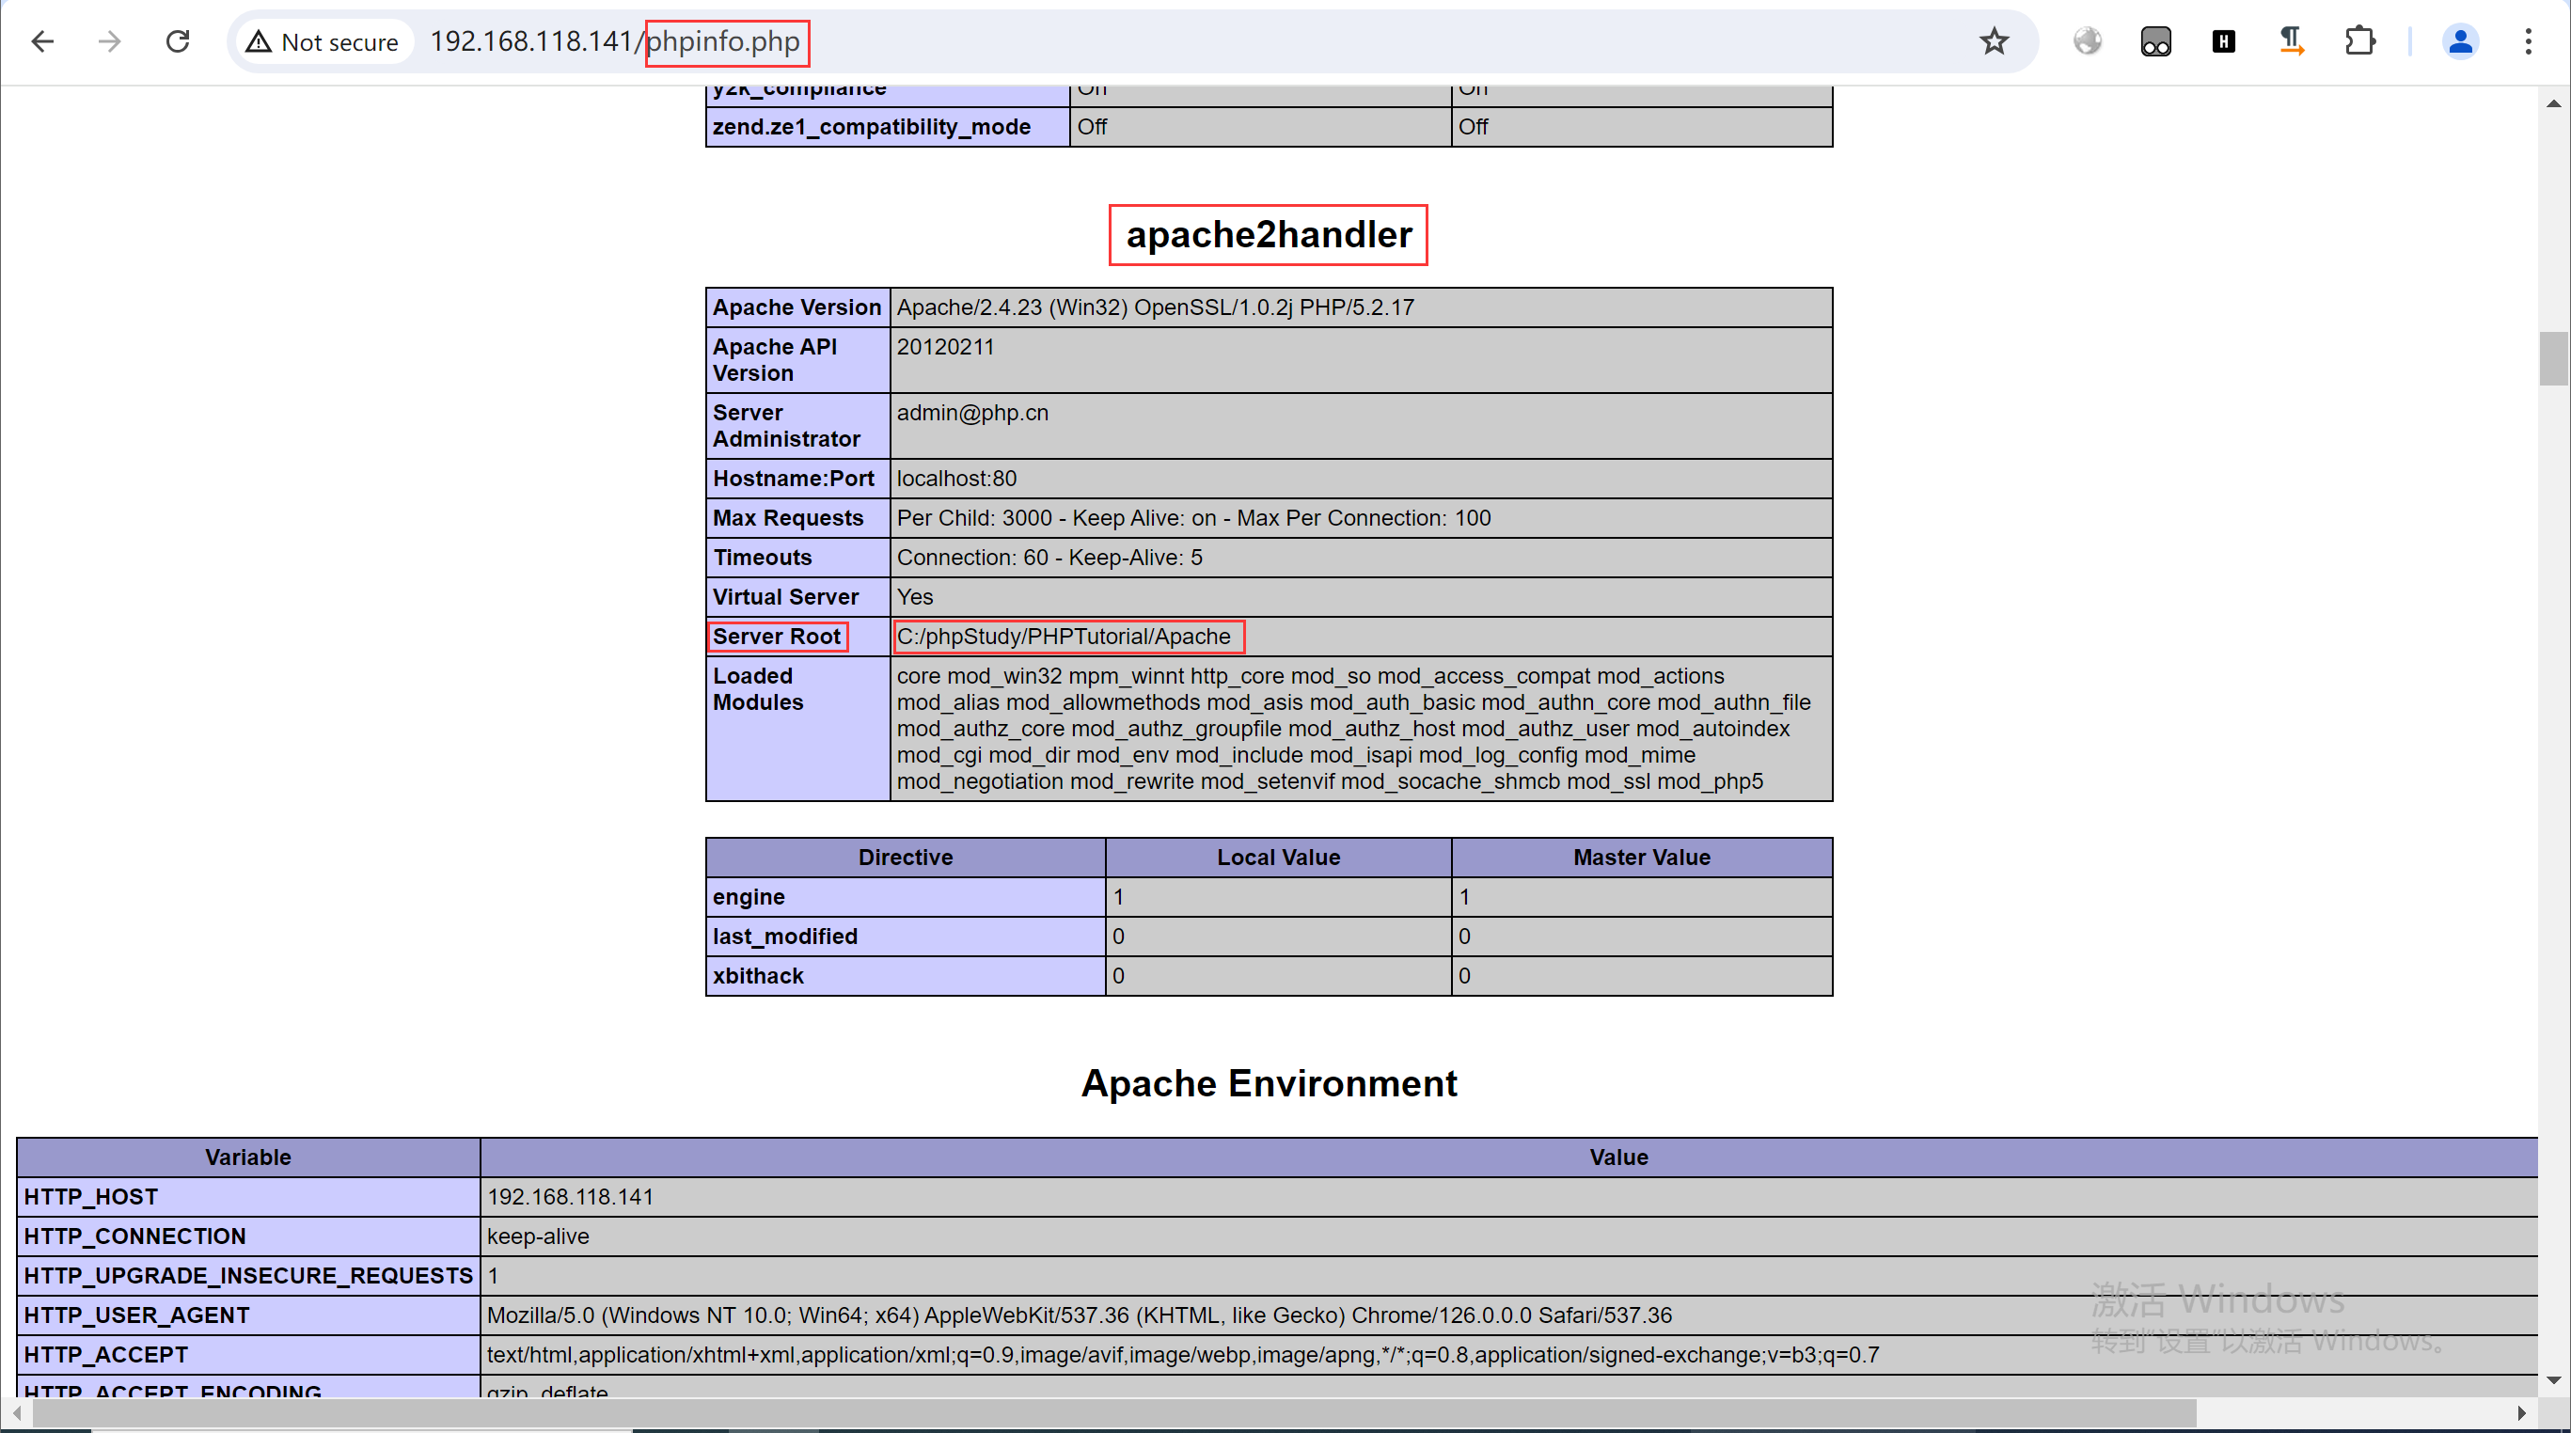Click the horizontal scrollbar left arrow
2571x1433 pixels.
coord(16,1413)
